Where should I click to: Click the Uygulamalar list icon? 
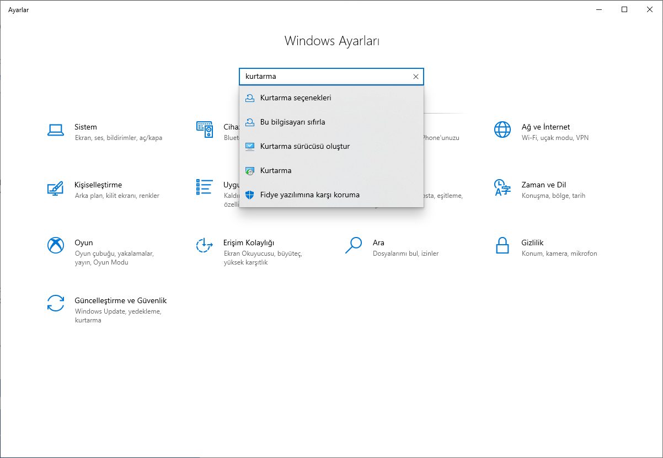205,187
